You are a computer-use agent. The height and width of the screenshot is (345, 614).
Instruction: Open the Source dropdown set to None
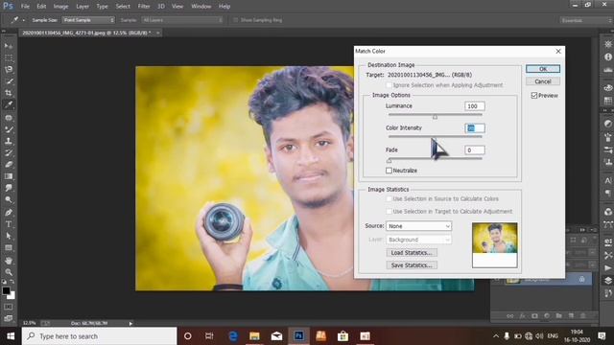pos(418,226)
